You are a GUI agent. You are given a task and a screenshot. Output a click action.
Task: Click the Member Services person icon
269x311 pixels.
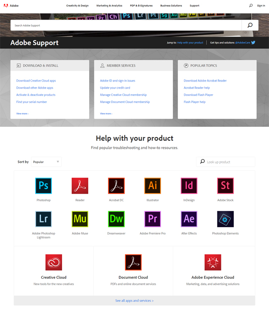tap(102, 66)
